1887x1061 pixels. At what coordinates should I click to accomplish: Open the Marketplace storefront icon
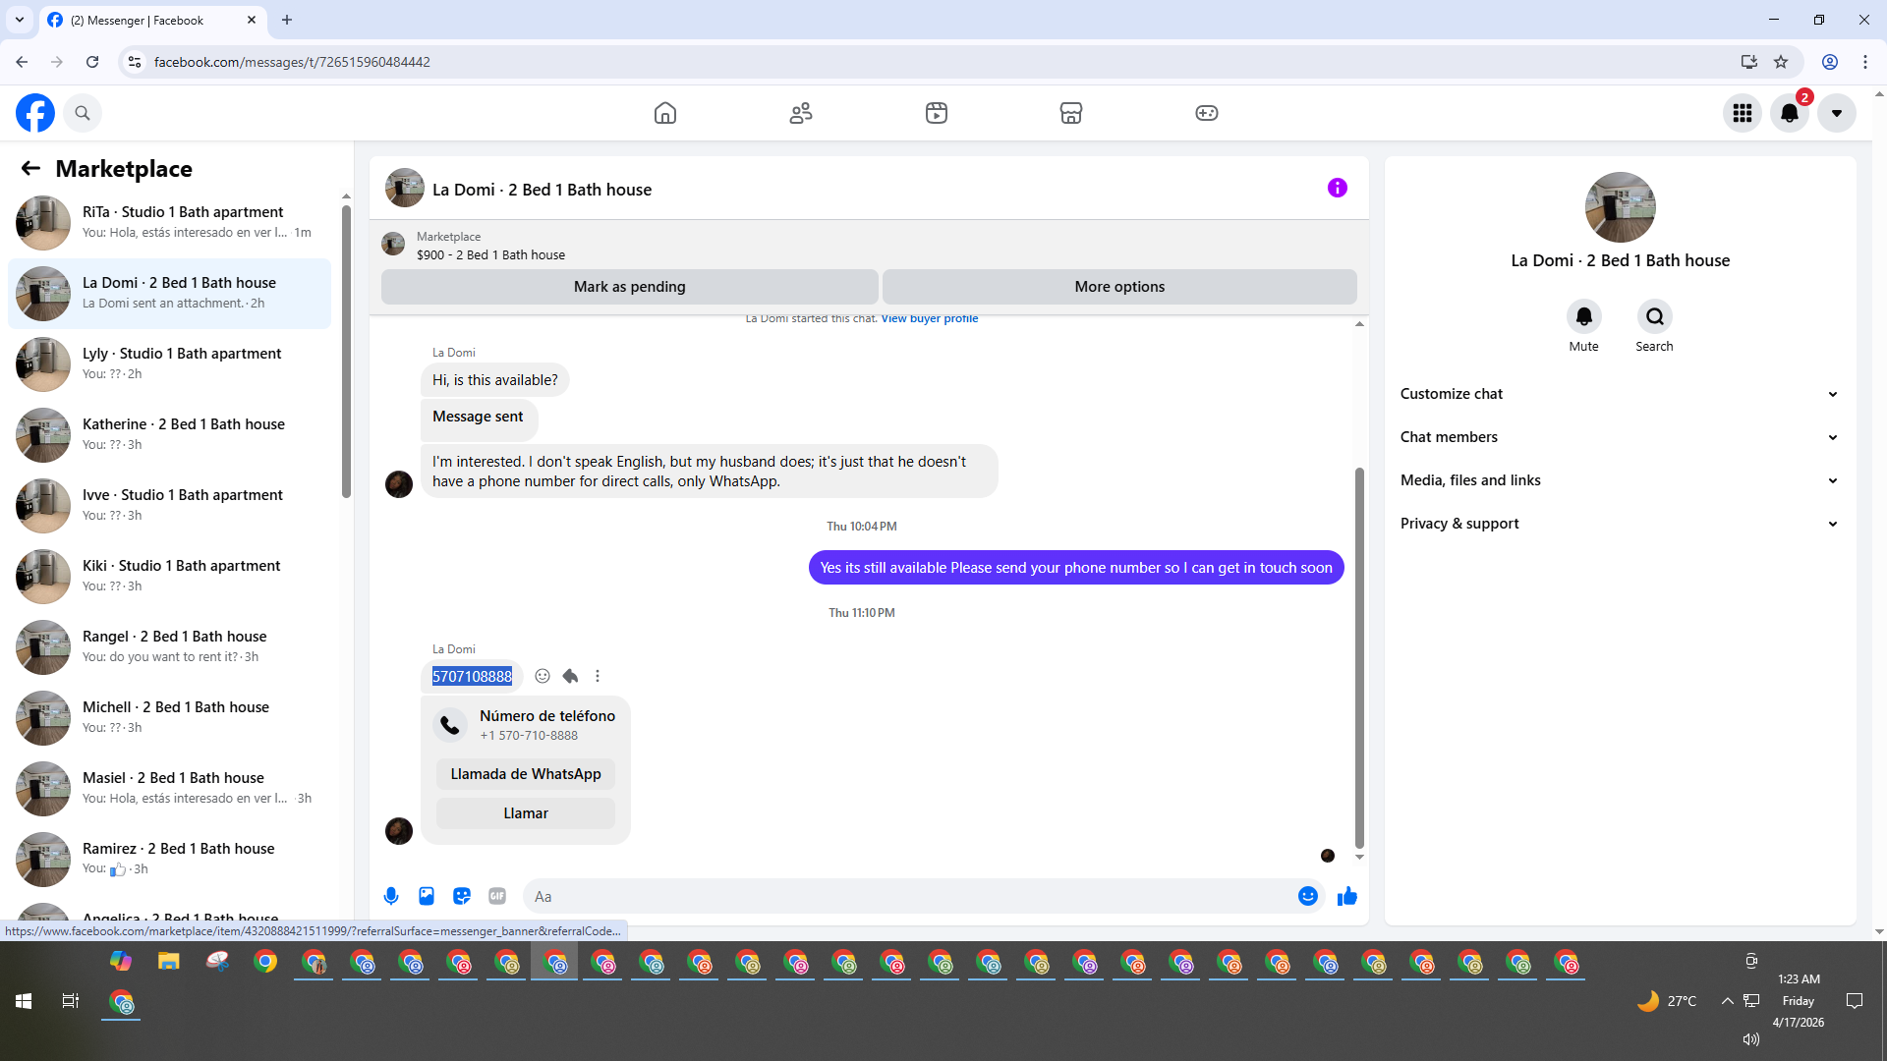(x=1071, y=113)
